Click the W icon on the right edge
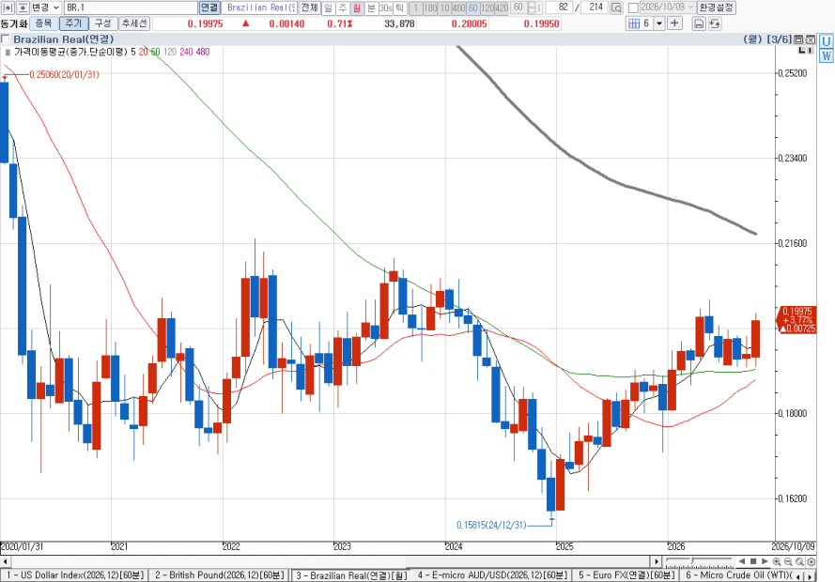The width and height of the screenshot is (835, 582). click(827, 55)
